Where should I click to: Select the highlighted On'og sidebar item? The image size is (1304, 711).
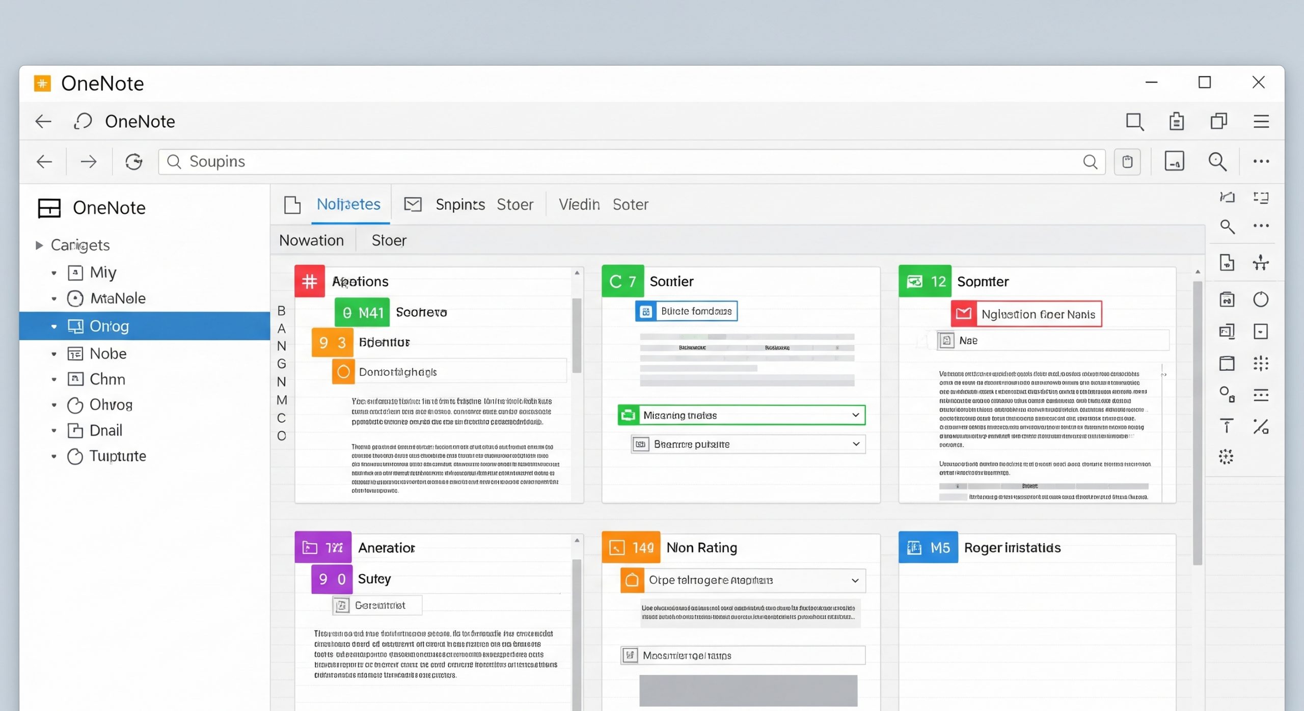tap(145, 326)
